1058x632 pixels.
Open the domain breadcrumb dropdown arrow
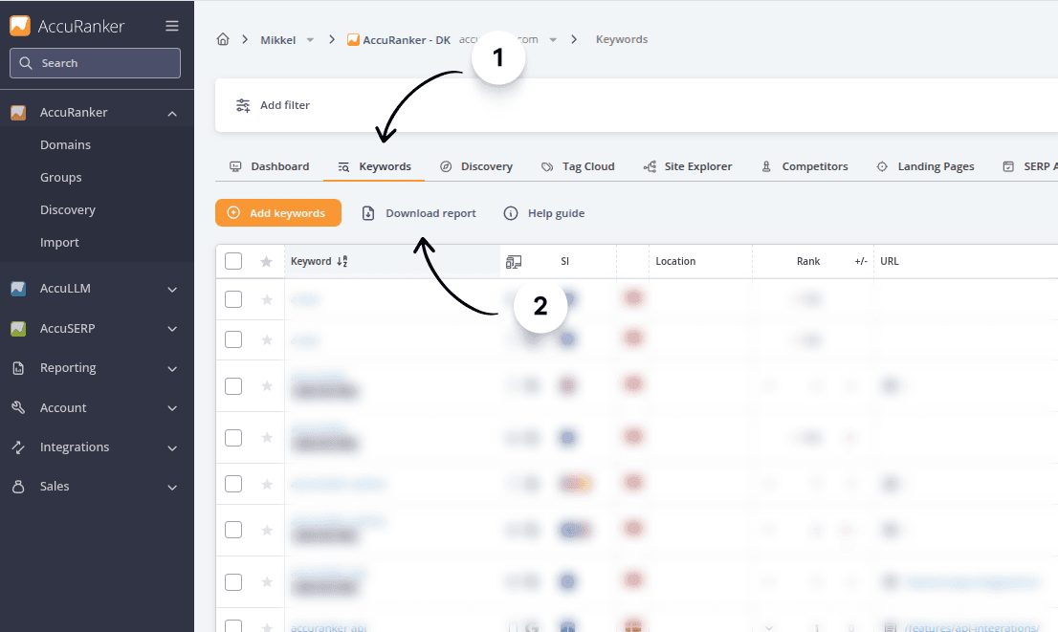tap(553, 40)
